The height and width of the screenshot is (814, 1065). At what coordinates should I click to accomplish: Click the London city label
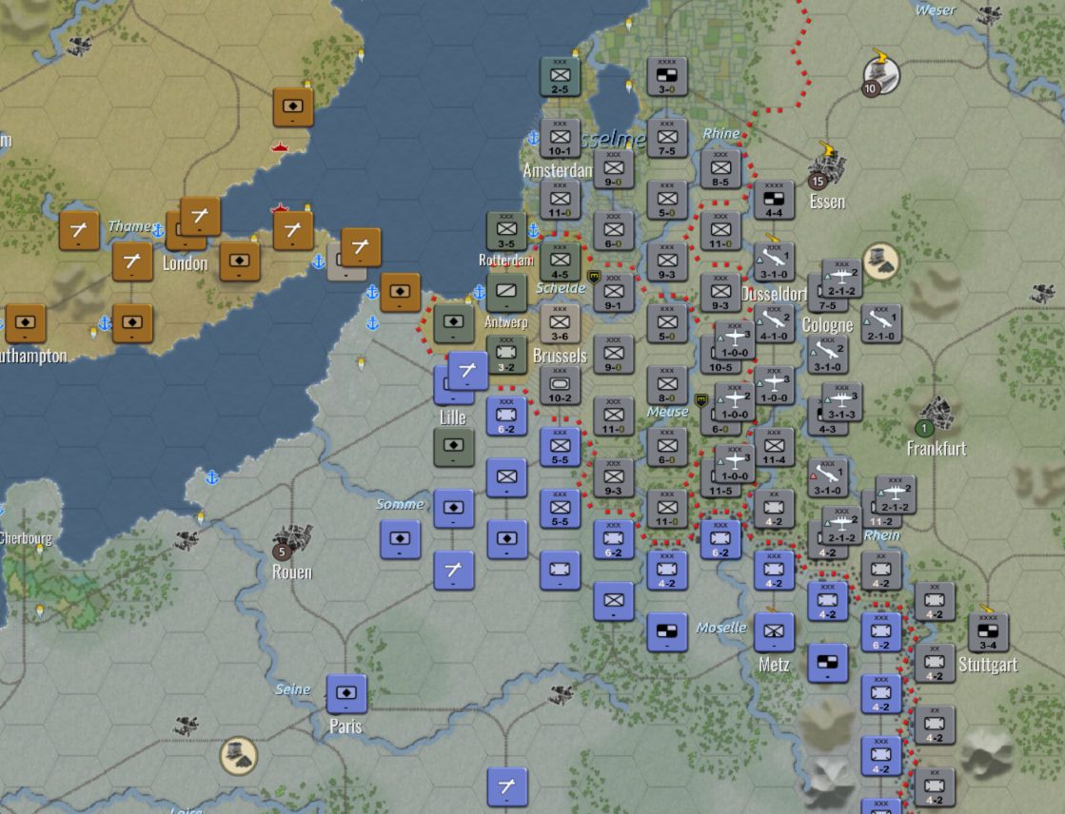[x=185, y=262]
